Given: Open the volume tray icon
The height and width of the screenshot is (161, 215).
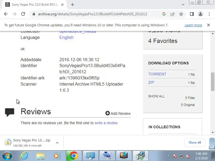Looking at the screenshot, I should 188,156.
